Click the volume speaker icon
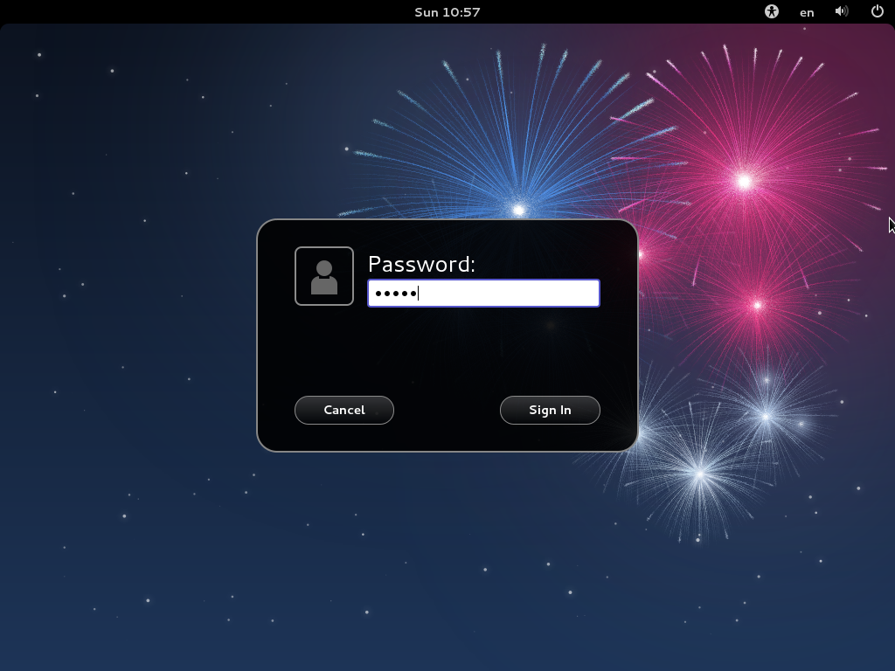 pos(842,11)
